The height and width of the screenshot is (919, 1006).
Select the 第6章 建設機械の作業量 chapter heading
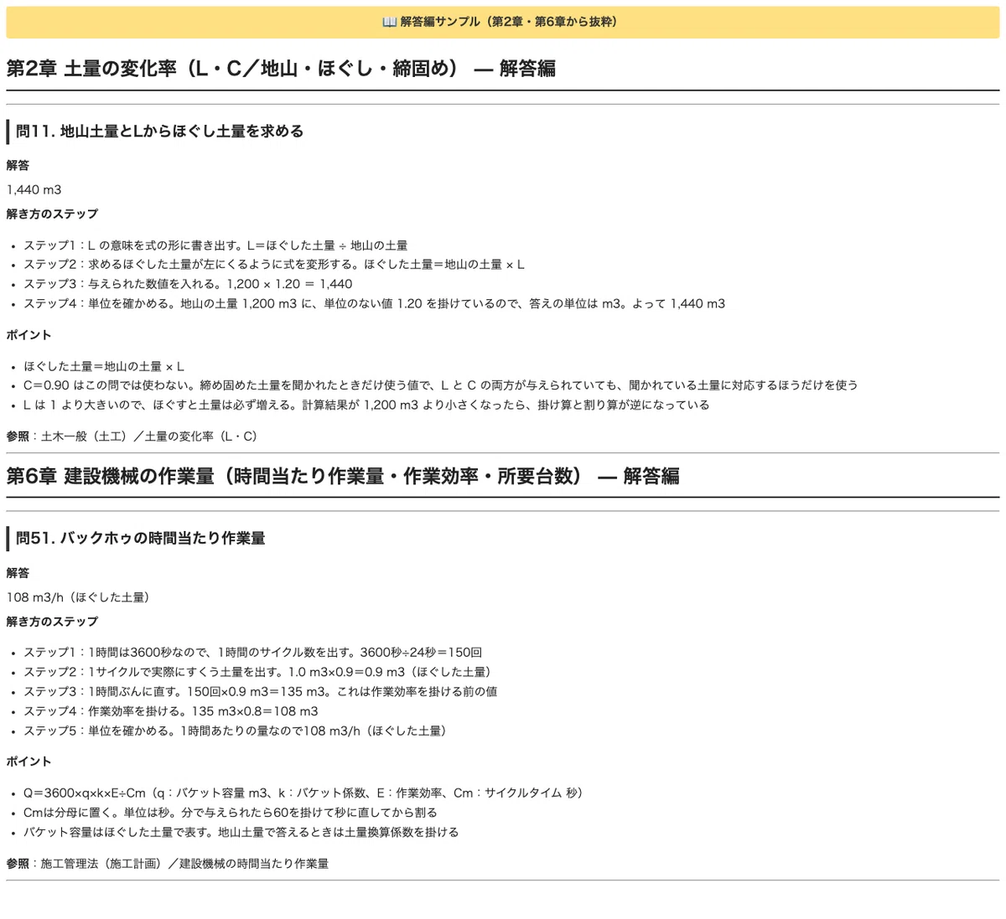pyautogui.click(x=343, y=476)
